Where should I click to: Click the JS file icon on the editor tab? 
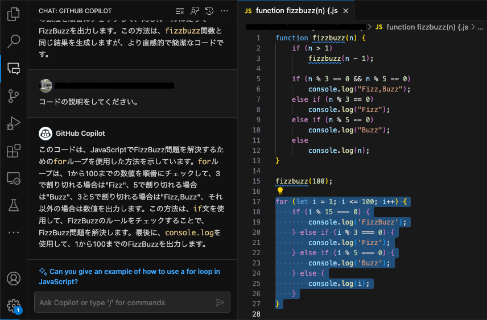[248, 11]
